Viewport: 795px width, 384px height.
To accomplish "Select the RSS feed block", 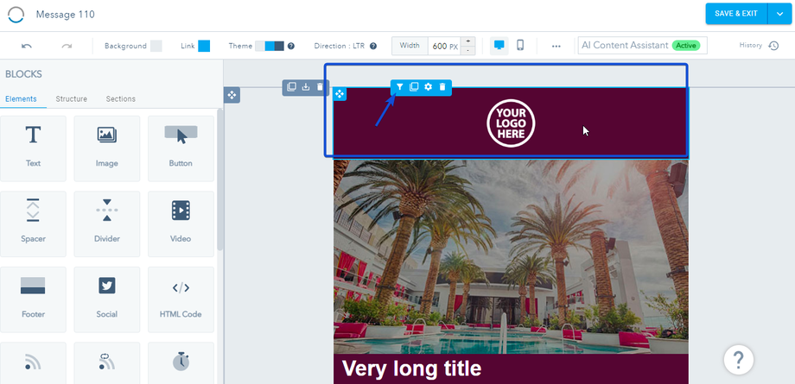I will tap(33, 362).
